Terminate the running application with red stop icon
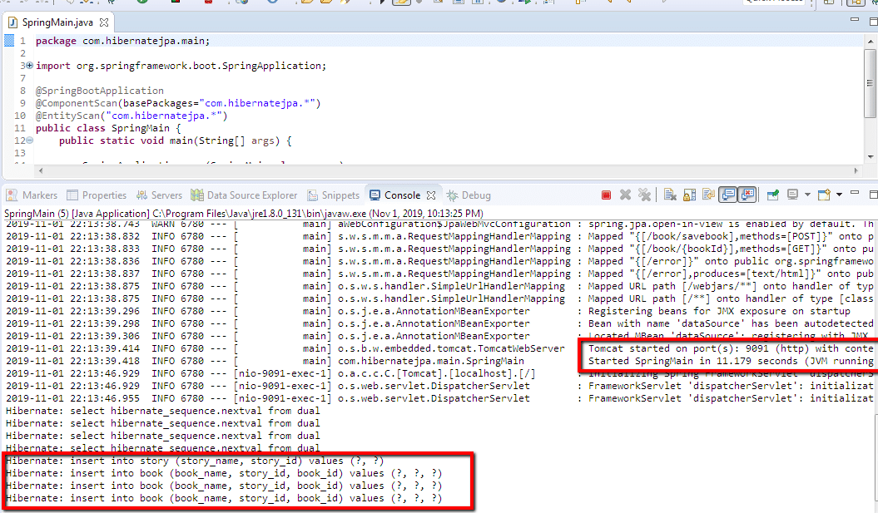The image size is (878, 513). (x=607, y=195)
